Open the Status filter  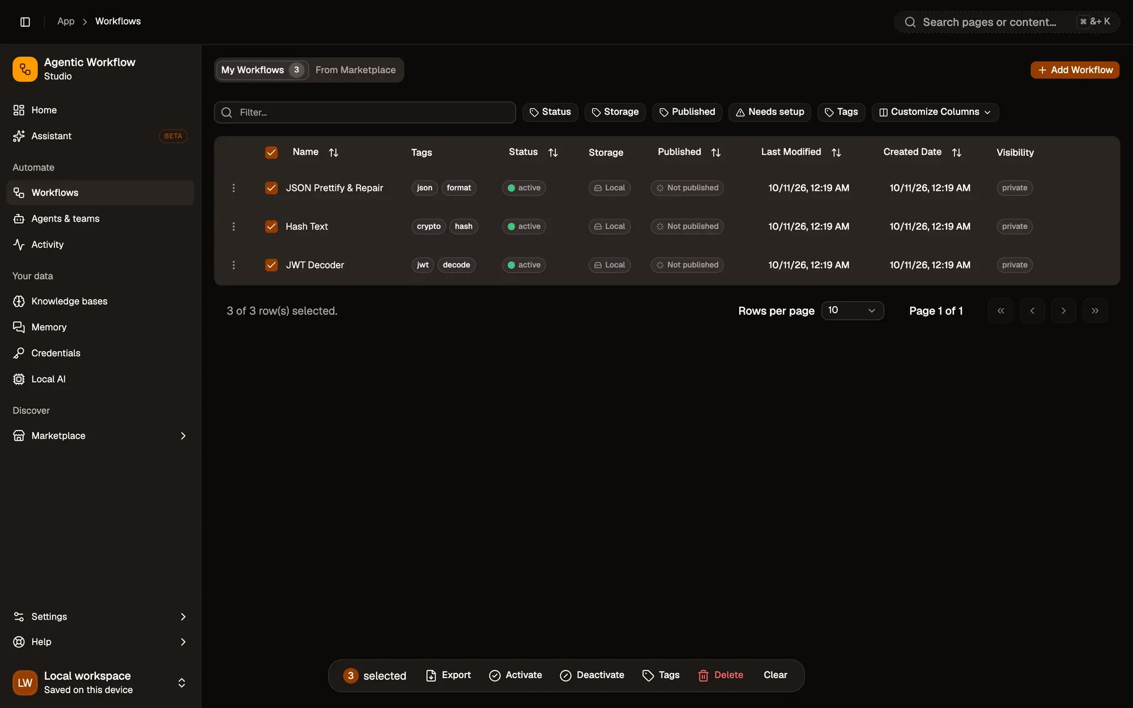click(550, 112)
